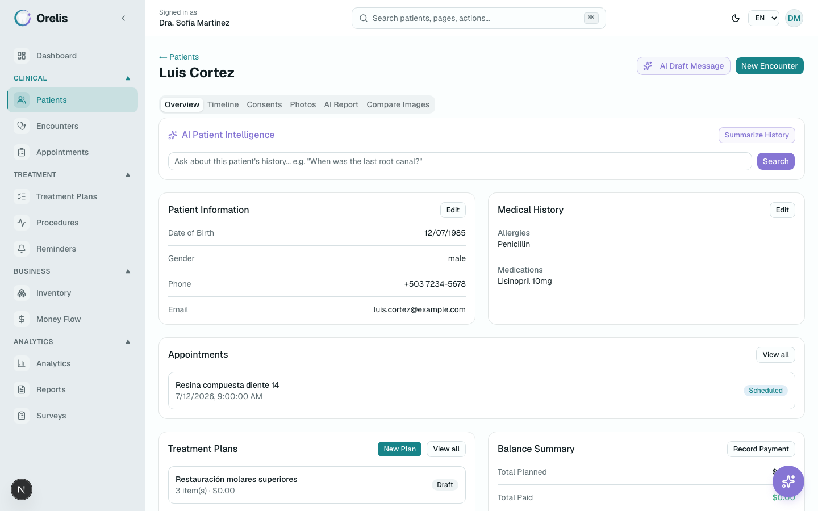
Task: Open the Photos tab
Action: coord(303,104)
